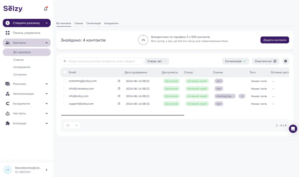Click the plus icon in Створити розсилку
This screenshot has height=177, width=299.
8,23
